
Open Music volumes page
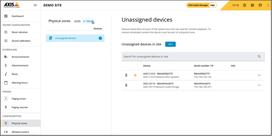coord(19,32)
